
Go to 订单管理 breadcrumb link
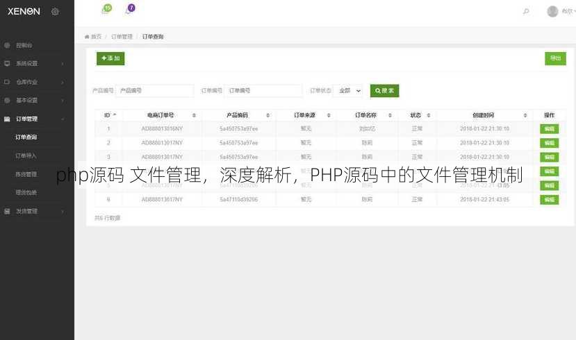click(x=122, y=37)
